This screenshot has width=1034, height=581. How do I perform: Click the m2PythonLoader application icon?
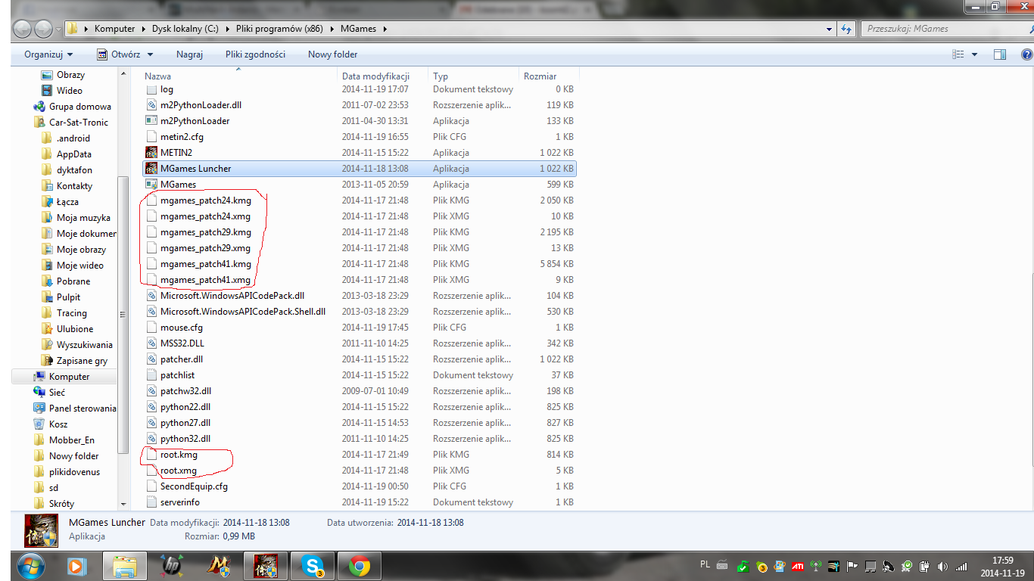coord(151,121)
